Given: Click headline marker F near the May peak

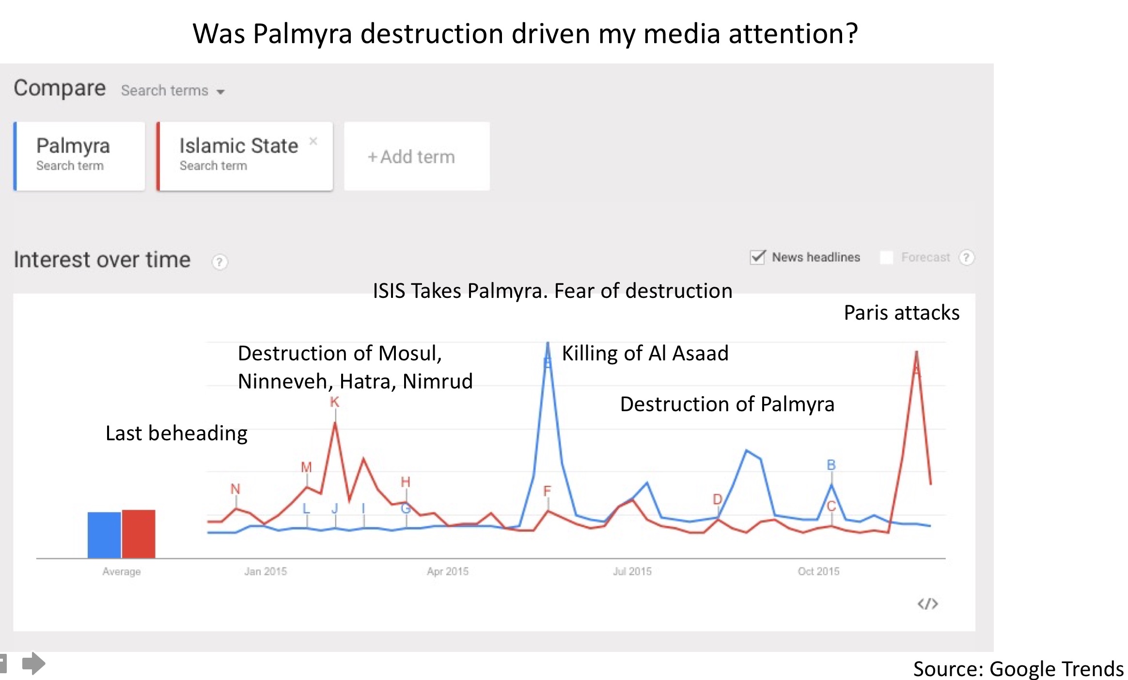Looking at the screenshot, I should 547,491.
